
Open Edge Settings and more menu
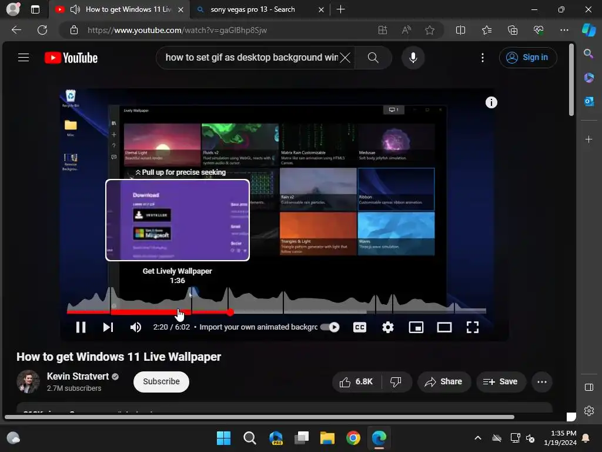pos(564,30)
